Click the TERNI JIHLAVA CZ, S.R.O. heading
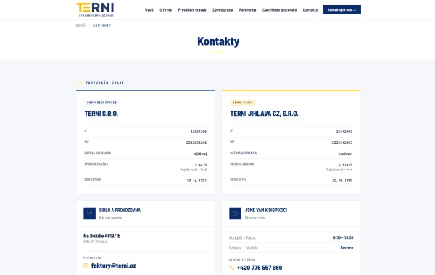Screen dimensions: 435x275 pyautogui.click(x=264, y=114)
